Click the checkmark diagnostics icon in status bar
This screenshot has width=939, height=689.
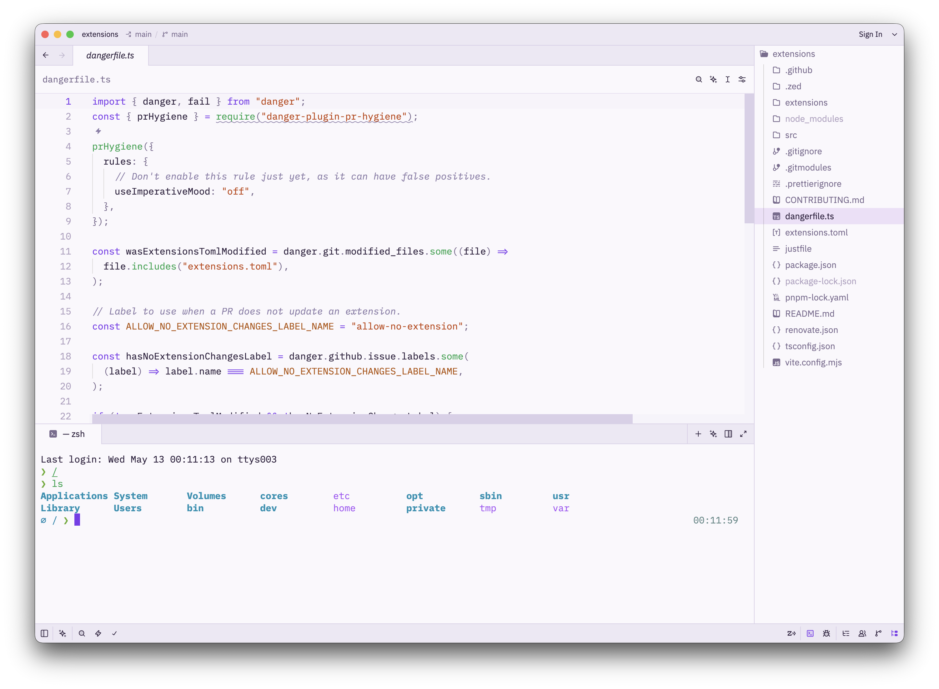click(114, 633)
